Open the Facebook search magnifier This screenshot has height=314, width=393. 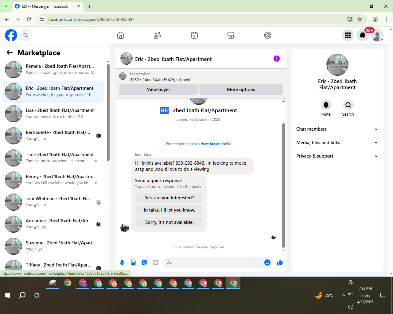click(26, 35)
